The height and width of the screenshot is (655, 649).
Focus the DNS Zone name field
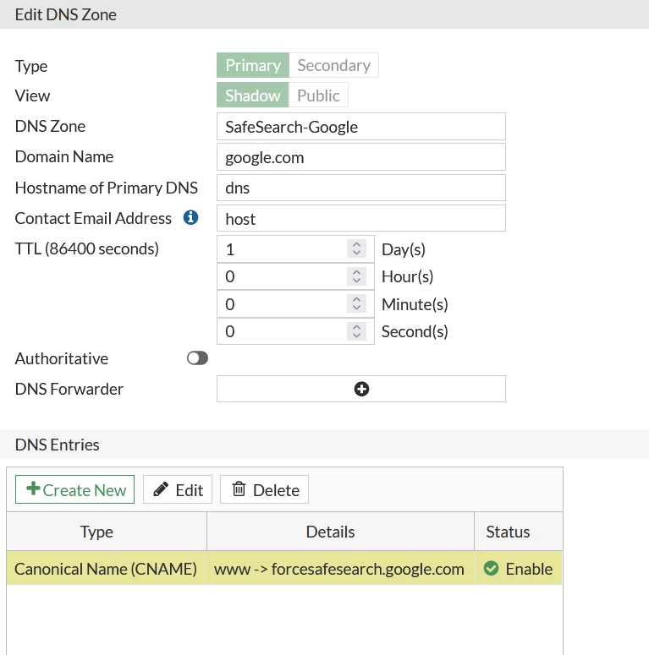361,126
